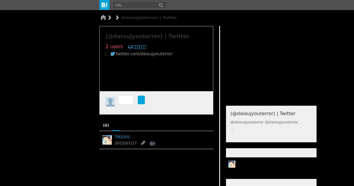Click the small avatar in the sidebar
The image size is (354, 186).
pyautogui.click(x=232, y=164)
